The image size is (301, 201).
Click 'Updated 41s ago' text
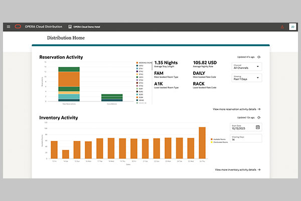point(246,57)
